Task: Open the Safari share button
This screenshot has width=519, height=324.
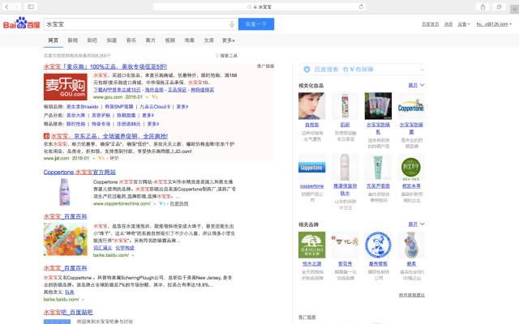Action: coord(483,6)
